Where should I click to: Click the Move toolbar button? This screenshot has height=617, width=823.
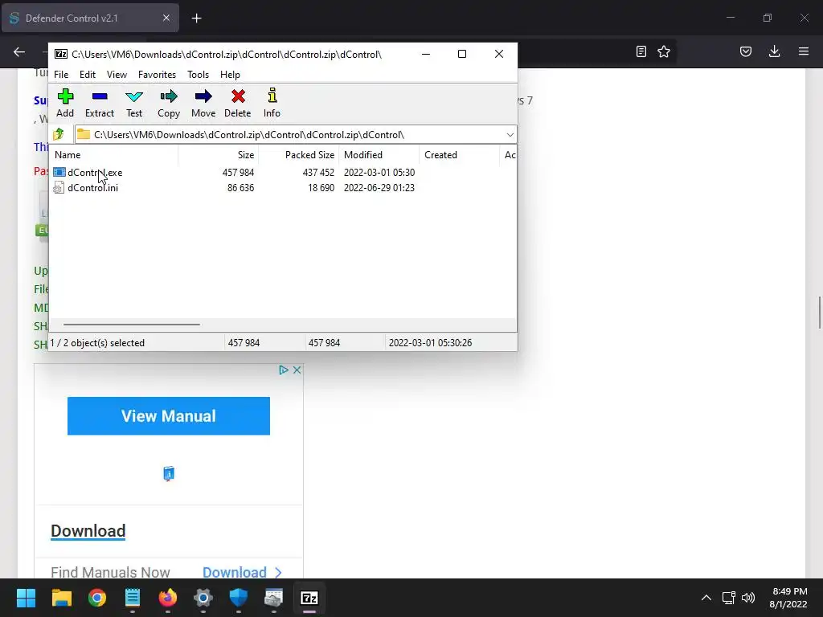[x=203, y=103]
